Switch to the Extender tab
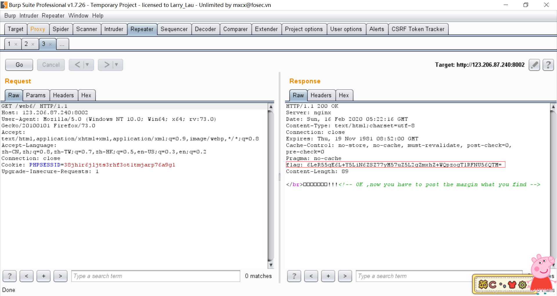The image size is (557, 296). [266, 29]
